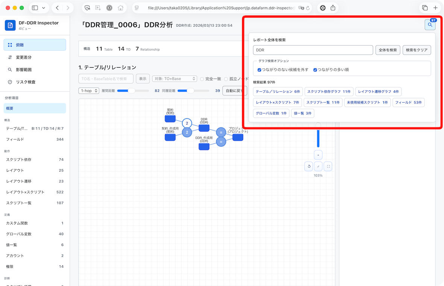Open the 俯瞰 view in sidebar
444x286 pixels.
[x=35, y=45]
